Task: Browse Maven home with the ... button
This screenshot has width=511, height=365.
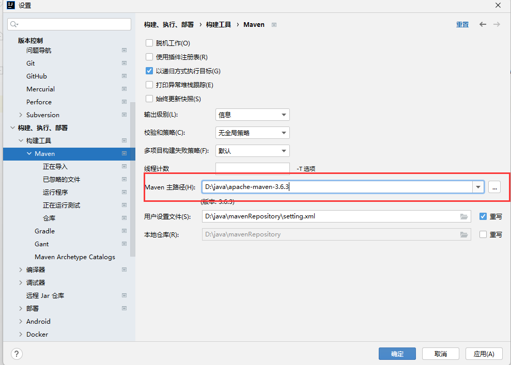Action: click(x=494, y=187)
